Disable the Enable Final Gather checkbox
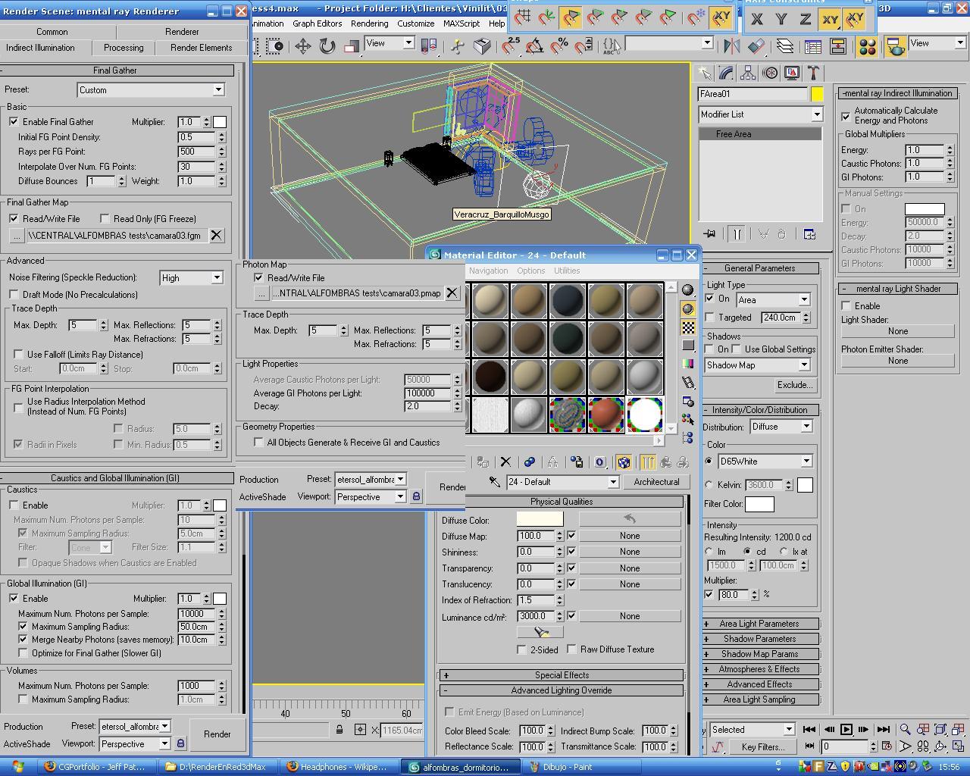This screenshot has height=776, width=970. [14, 121]
